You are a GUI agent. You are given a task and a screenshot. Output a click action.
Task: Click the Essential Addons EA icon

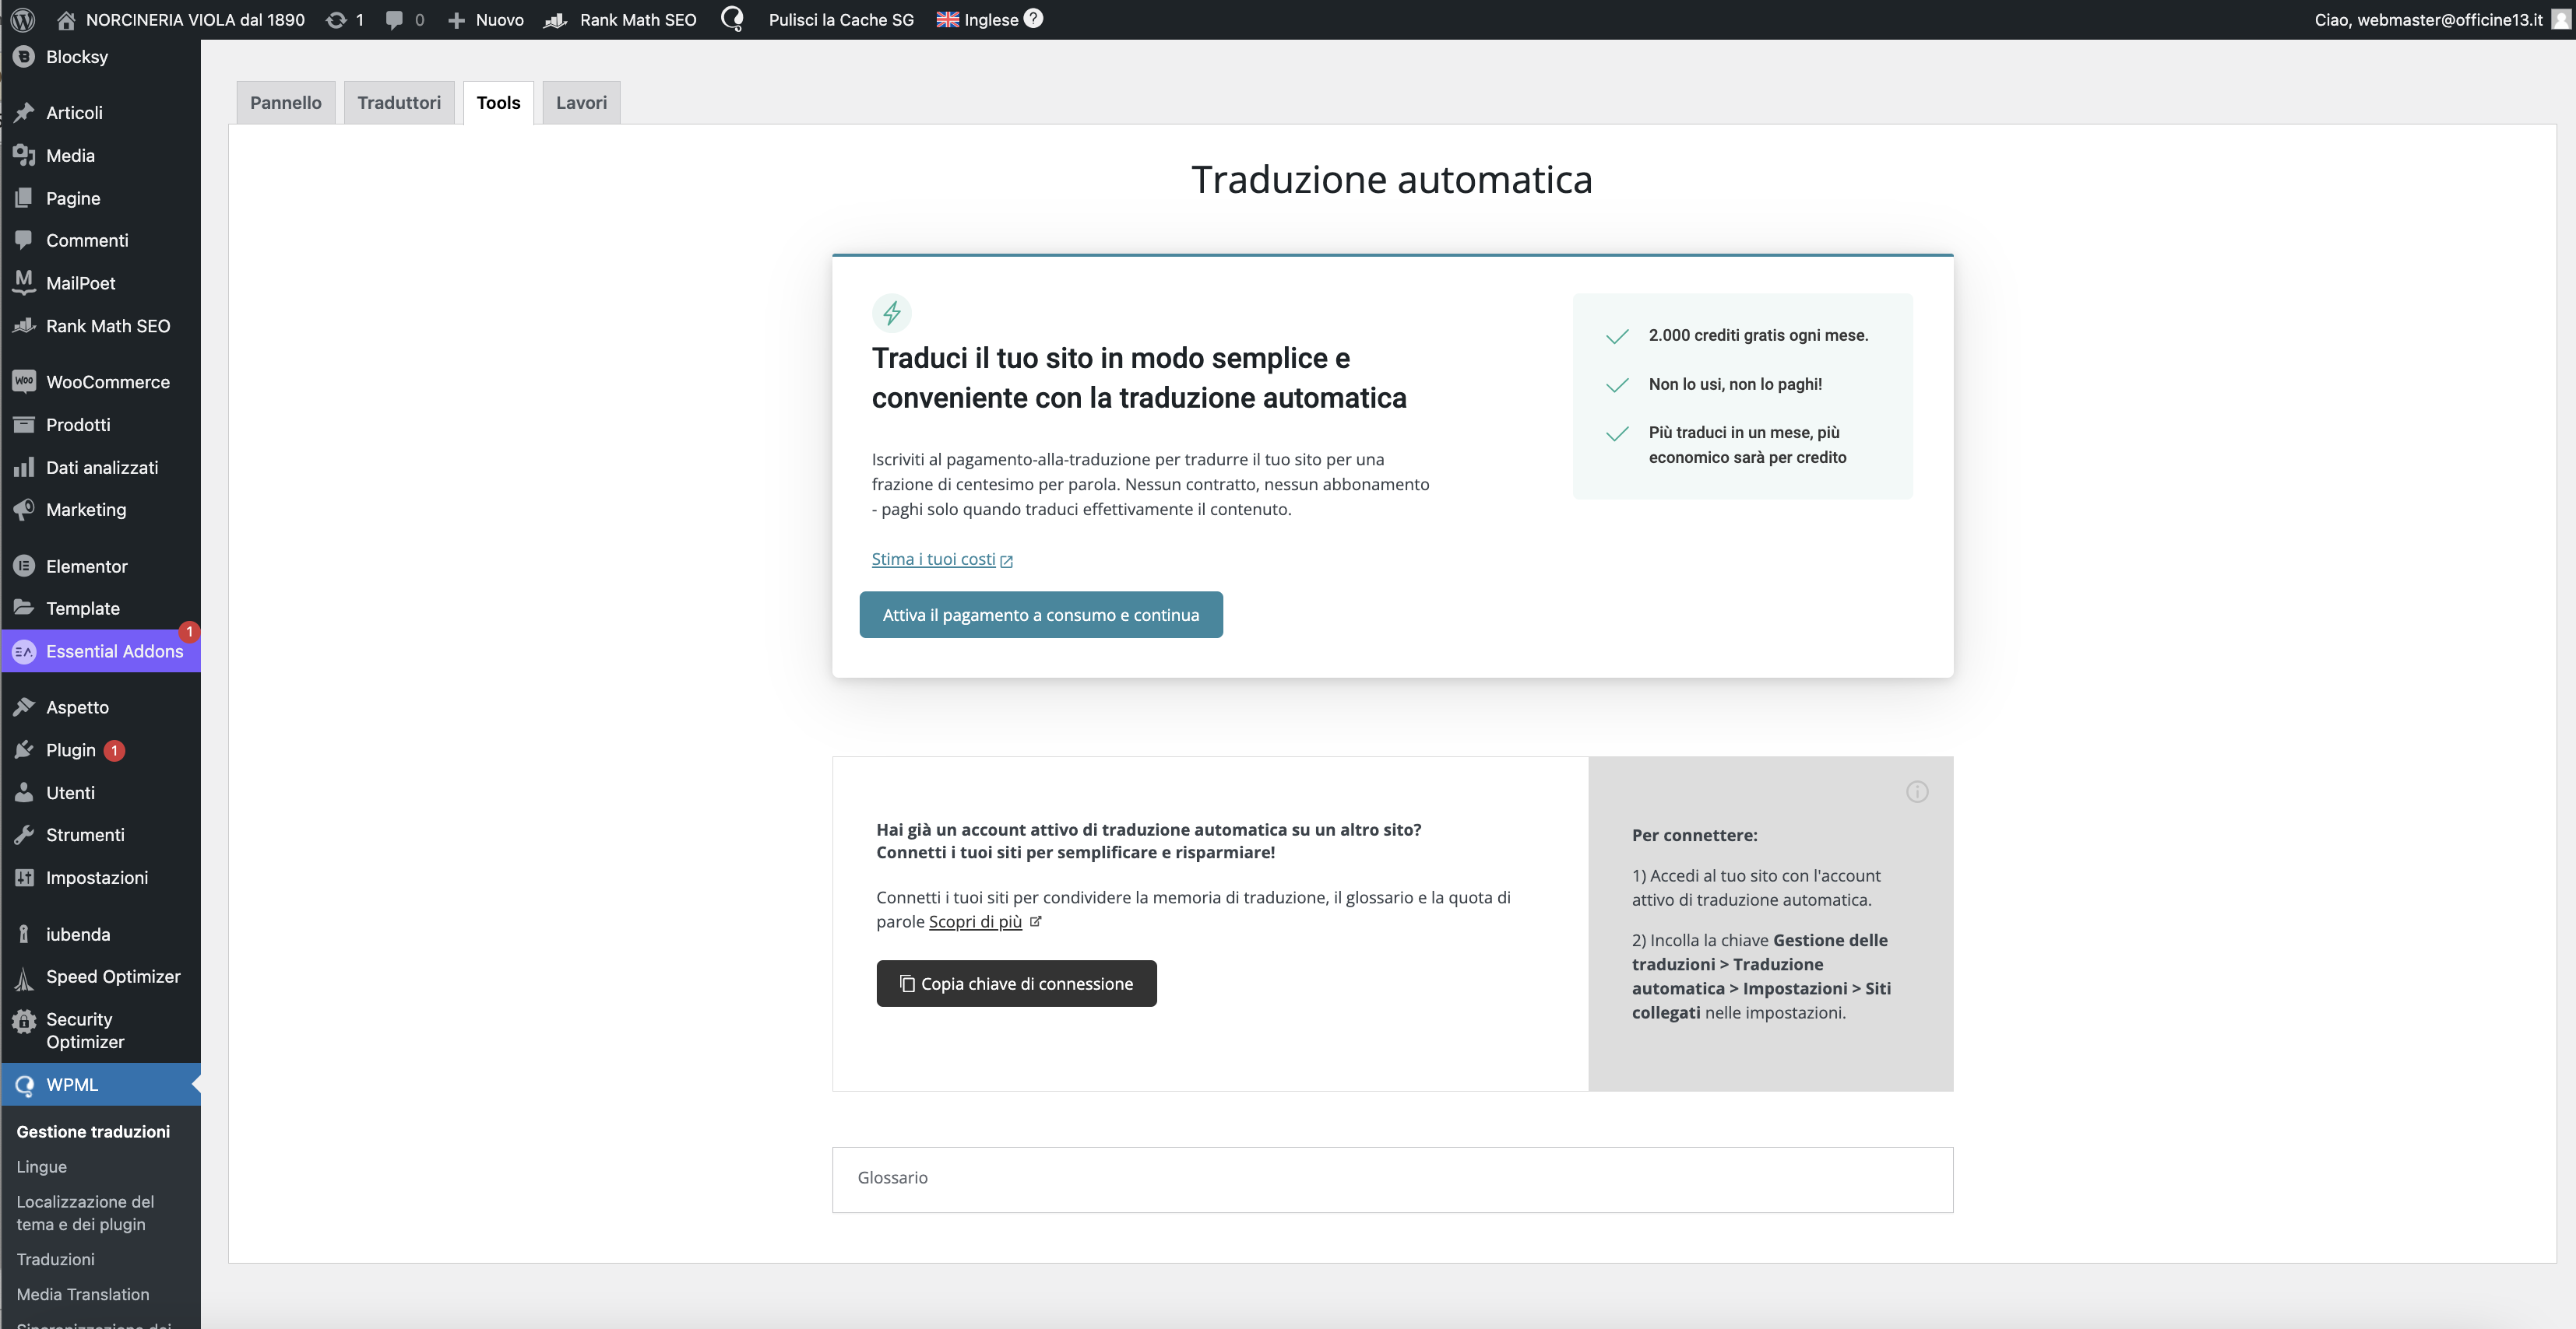24,651
